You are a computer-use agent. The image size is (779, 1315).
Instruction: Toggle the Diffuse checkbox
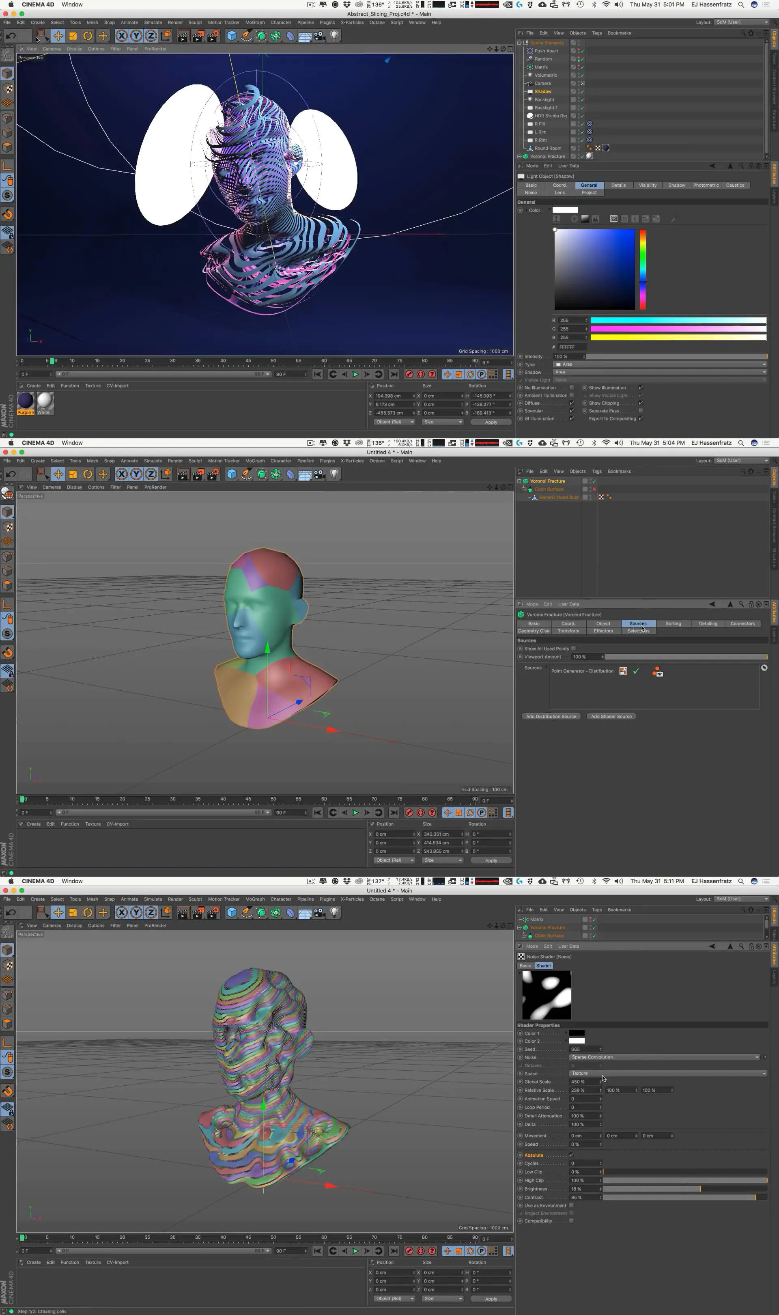[x=572, y=403]
